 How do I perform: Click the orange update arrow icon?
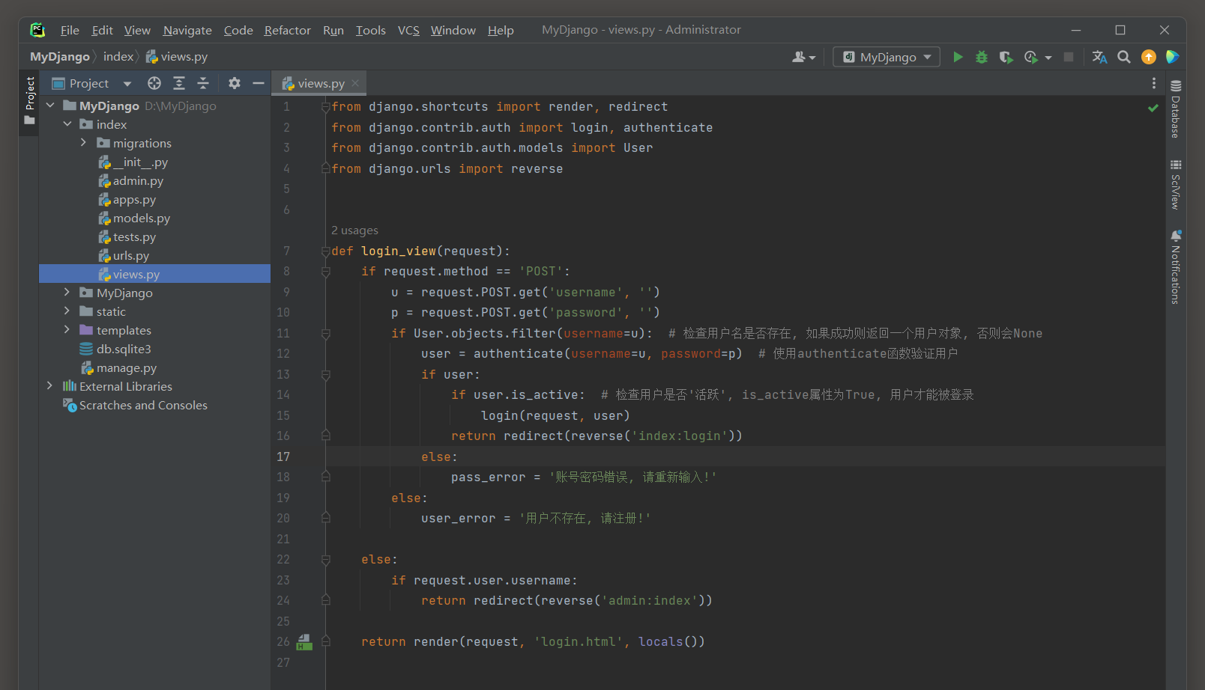[1148, 57]
